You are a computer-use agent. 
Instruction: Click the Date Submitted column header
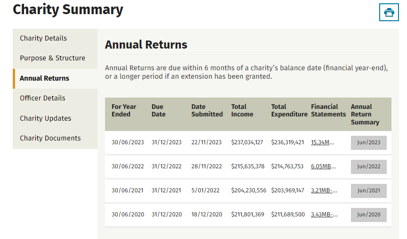(x=207, y=110)
